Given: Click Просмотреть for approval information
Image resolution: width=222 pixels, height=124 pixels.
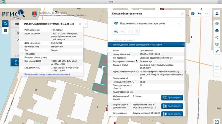Looking at the screenshot, I should point(172,106).
